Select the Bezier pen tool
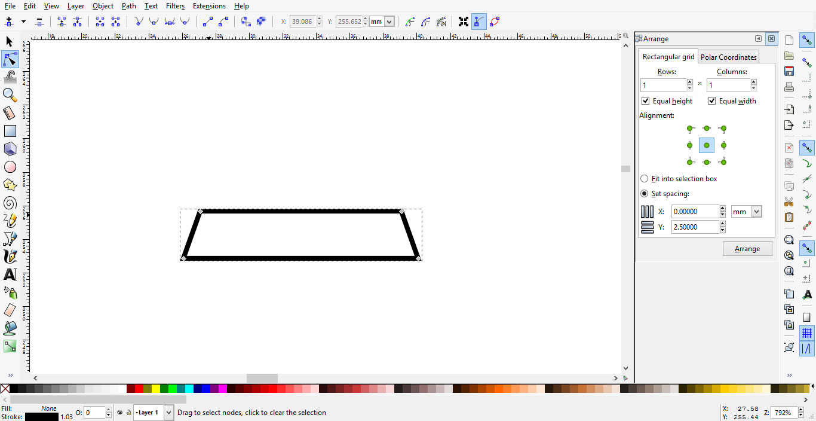Screen dimensions: 816x421 (x=10, y=239)
